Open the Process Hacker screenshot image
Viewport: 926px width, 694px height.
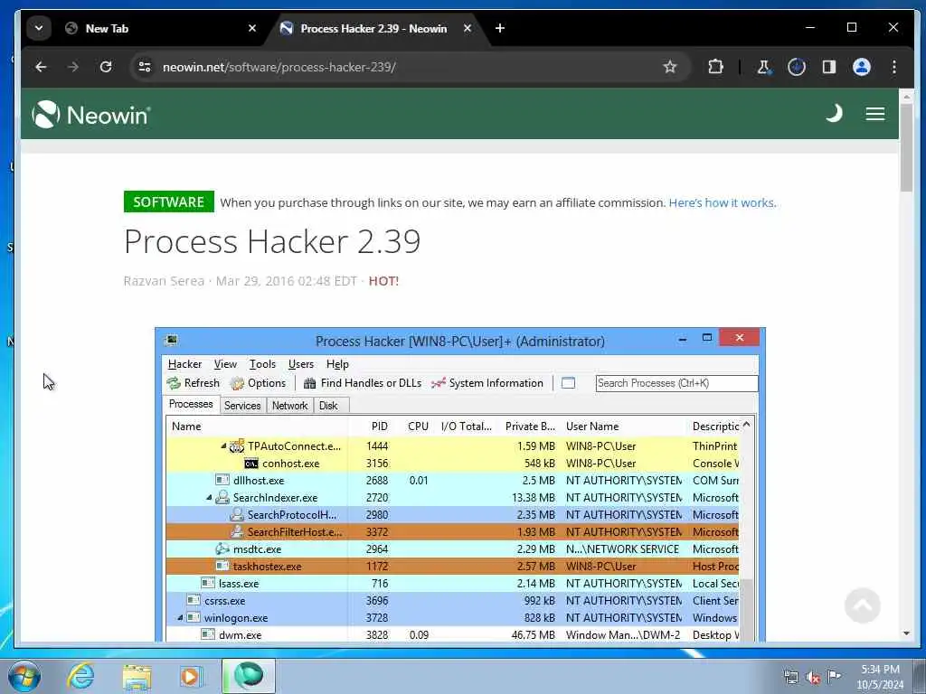(460, 485)
